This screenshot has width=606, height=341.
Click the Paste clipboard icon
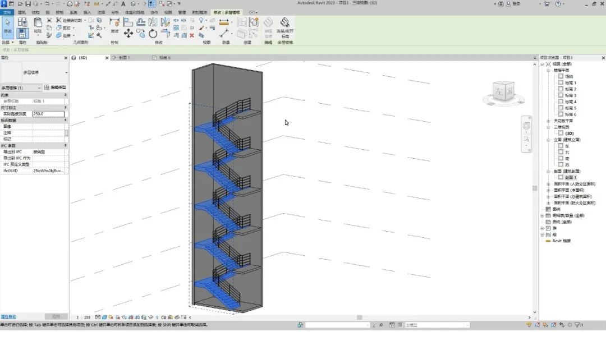(38, 24)
